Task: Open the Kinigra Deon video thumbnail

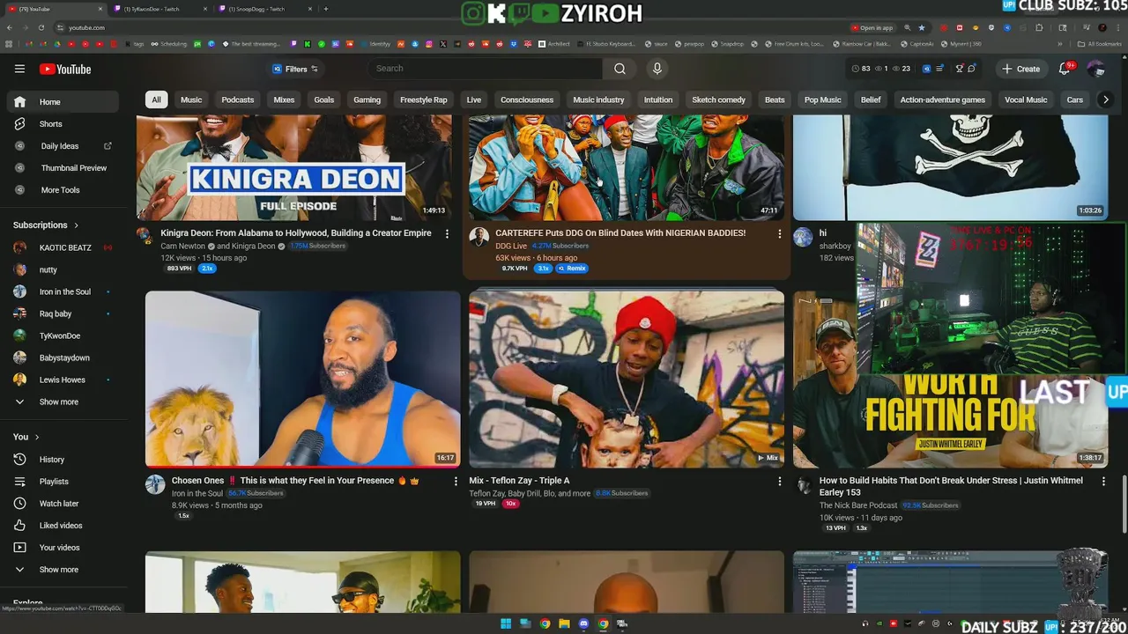Action: (x=293, y=167)
